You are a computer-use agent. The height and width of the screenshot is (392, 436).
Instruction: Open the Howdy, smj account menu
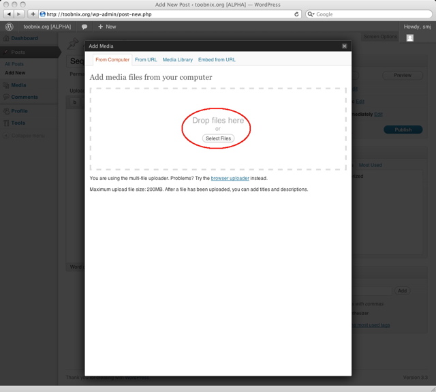[417, 27]
